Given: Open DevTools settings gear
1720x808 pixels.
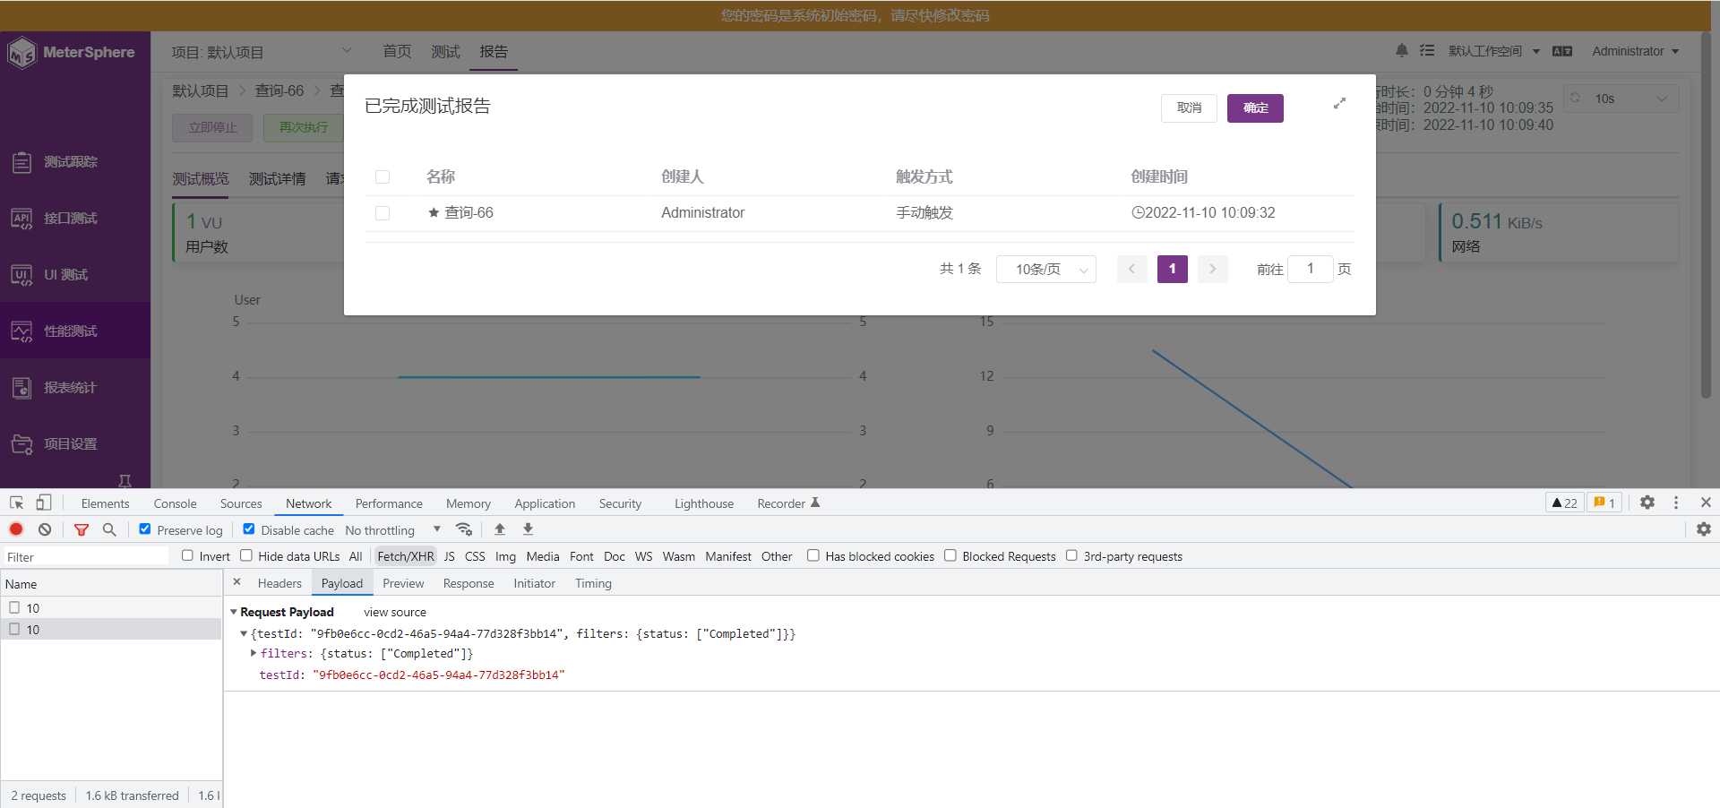Looking at the screenshot, I should point(1647,503).
